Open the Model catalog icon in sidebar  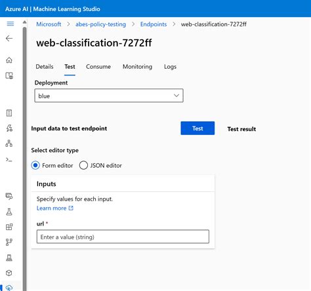click(9, 75)
